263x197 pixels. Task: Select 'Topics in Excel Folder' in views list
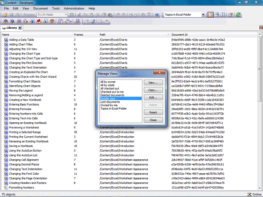(x=113, y=108)
